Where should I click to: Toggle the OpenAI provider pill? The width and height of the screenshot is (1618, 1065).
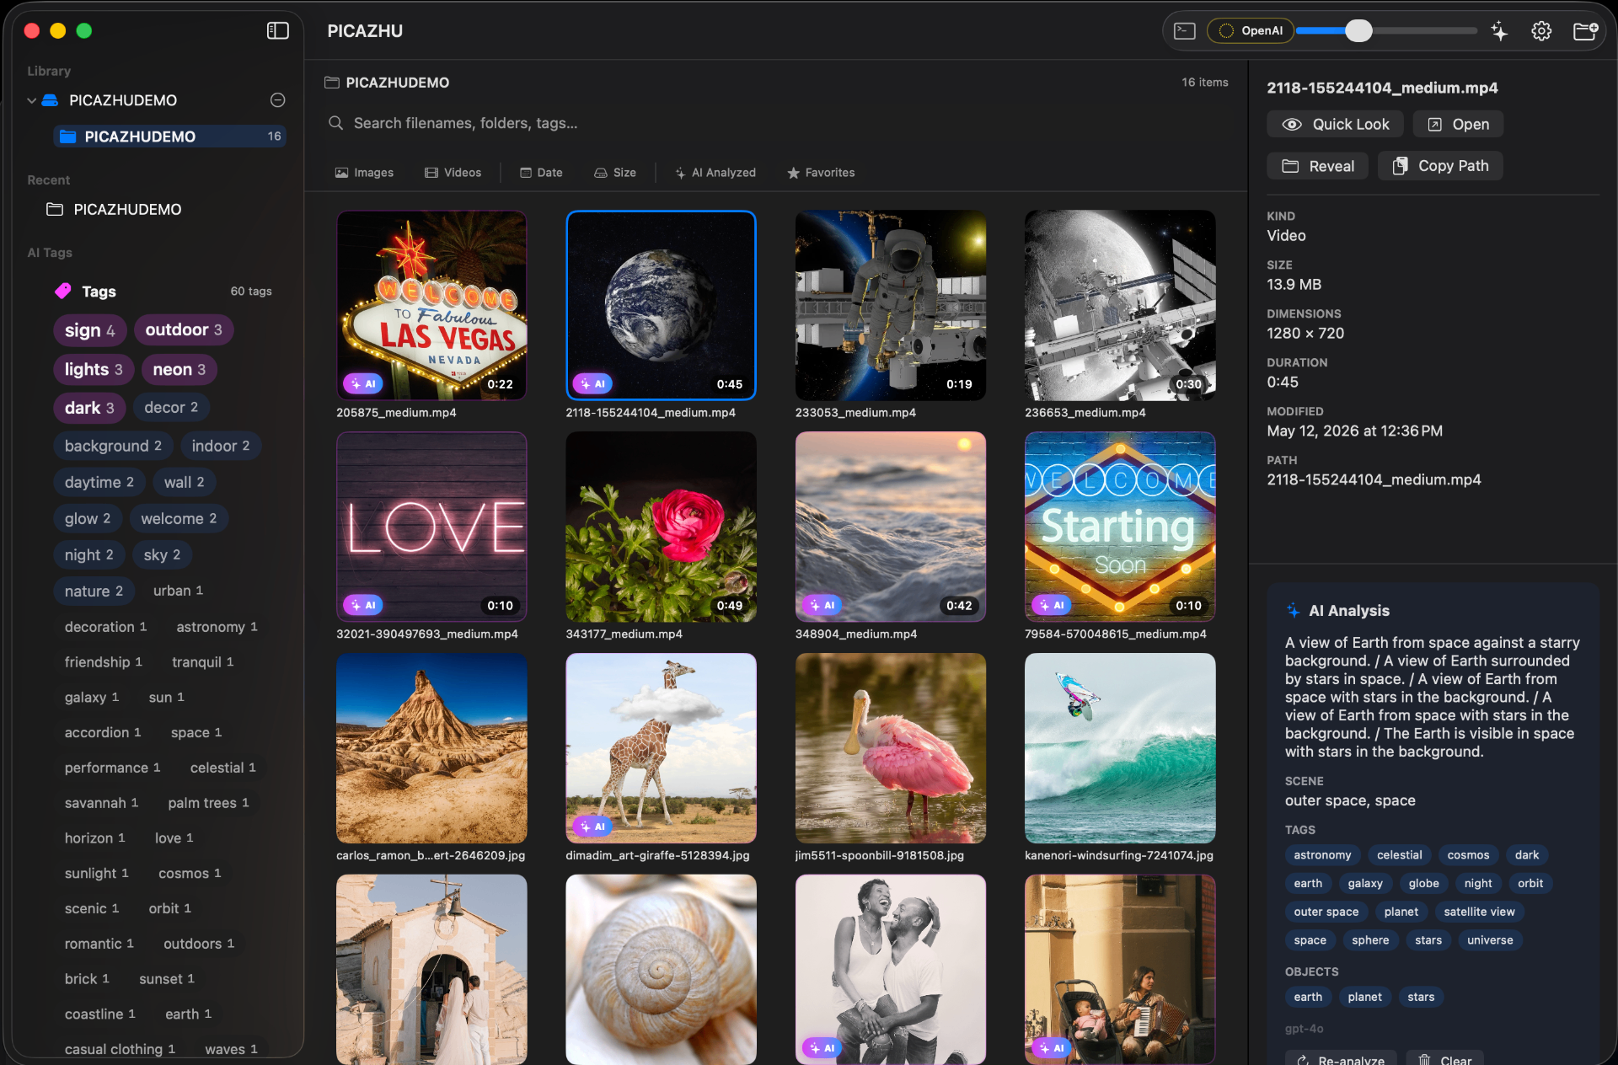[x=1251, y=31]
